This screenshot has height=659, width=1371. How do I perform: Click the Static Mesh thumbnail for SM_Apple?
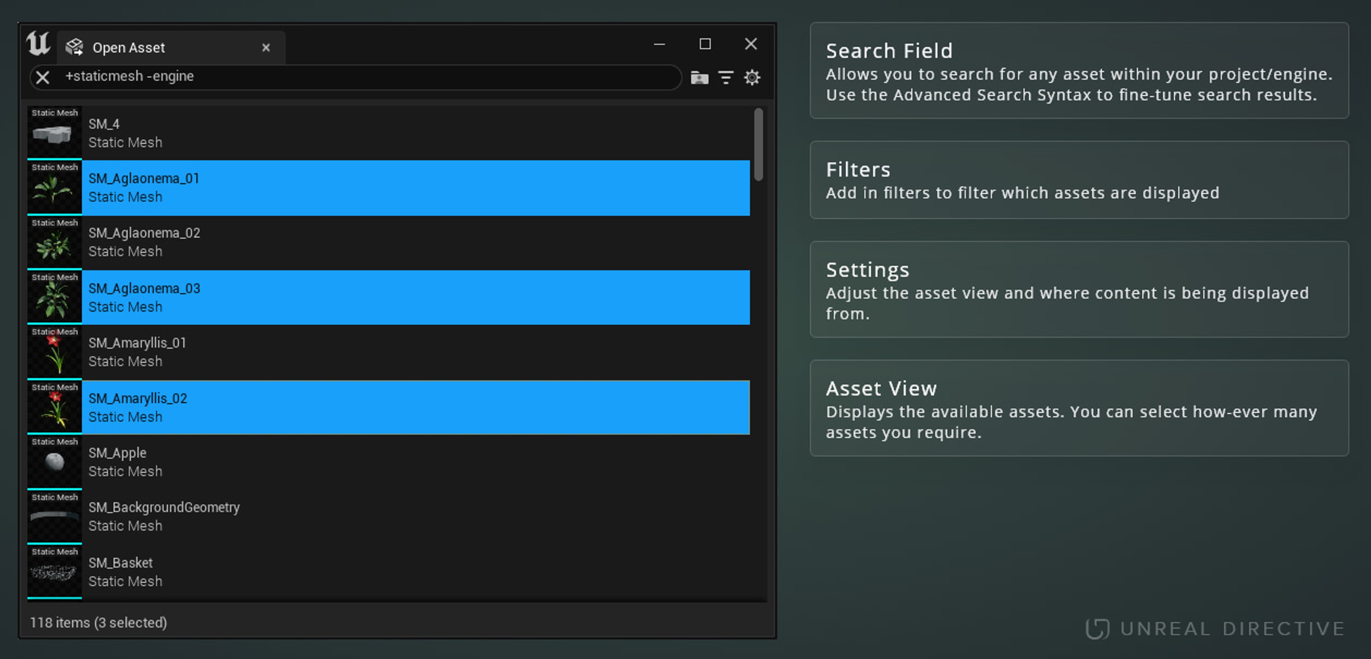coord(54,462)
